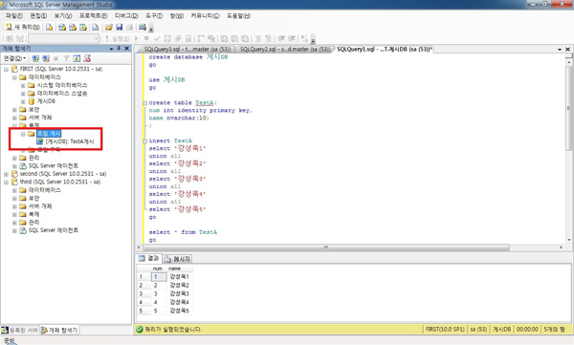
Task: Click the cancel executing query stop icon
Action: (146, 38)
